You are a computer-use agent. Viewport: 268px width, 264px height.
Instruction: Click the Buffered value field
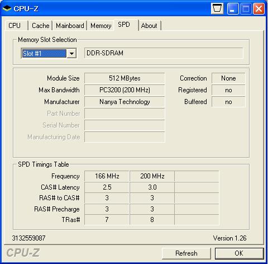228,102
